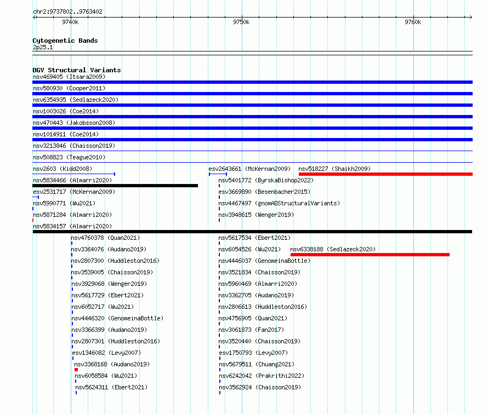Click the nsv3213846 (Chaisson2019) label
Screen dimensions: 488x414
pos(74,146)
